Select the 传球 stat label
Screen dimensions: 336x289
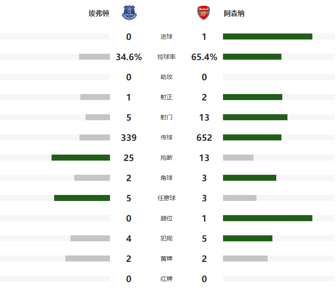[x=166, y=138]
